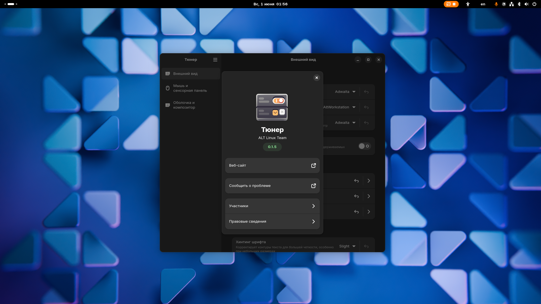Click the chevron next to Участники

click(313, 206)
